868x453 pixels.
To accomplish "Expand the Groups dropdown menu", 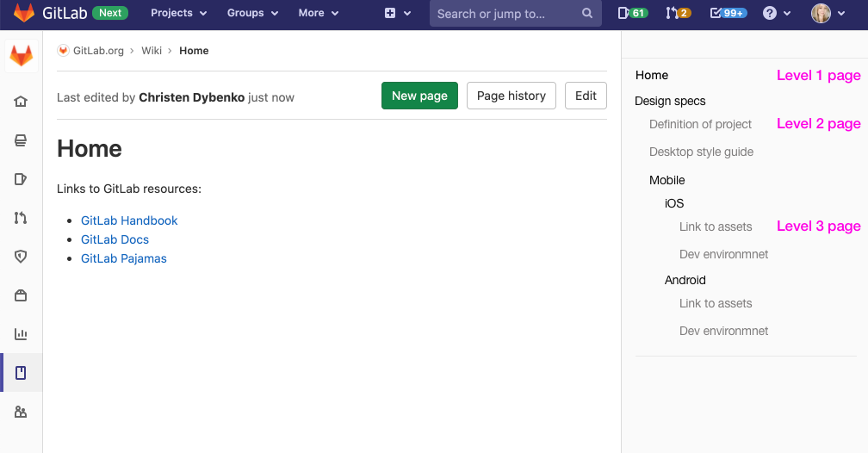I will [x=253, y=13].
